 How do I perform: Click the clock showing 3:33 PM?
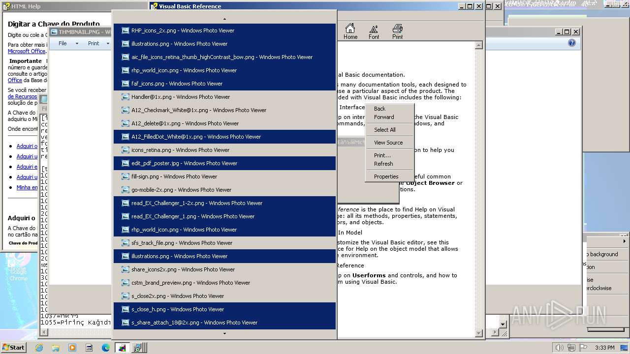pyautogui.click(x=605, y=348)
